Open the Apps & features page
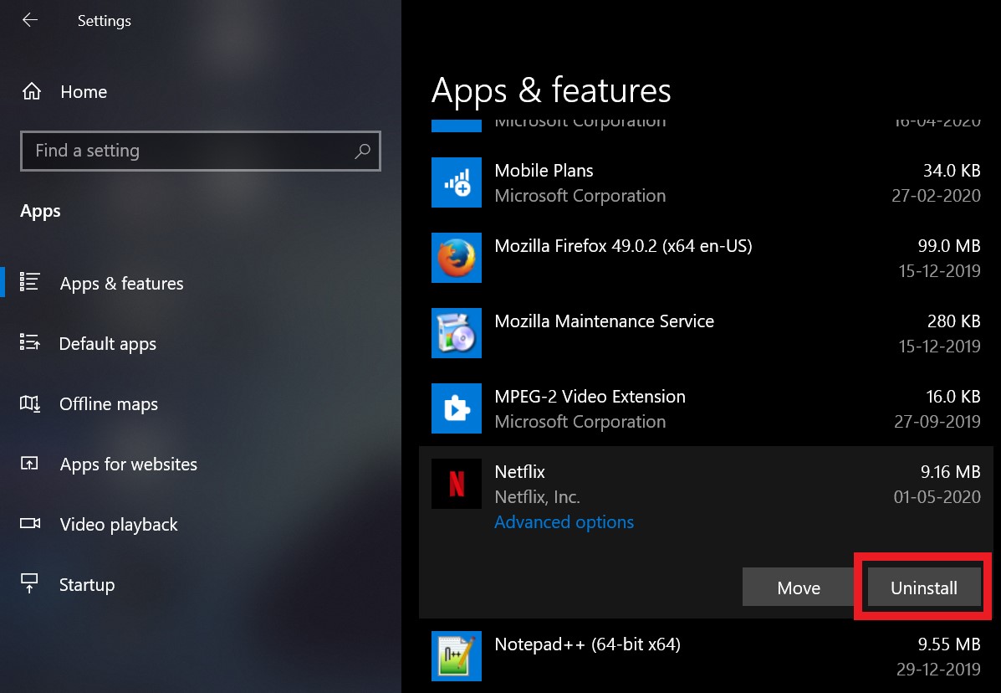The width and height of the screenshot is (1001, 693). click(121, 283)
